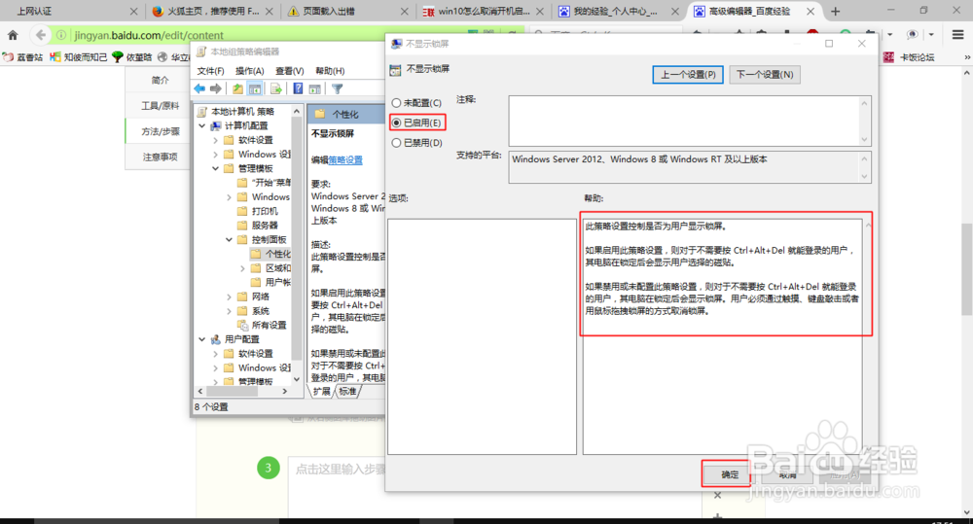Click the Back arrow in Group Policy Editor toolbar
Image resolution: width=973 pixels, height=524 pixels.
(199, 88)
